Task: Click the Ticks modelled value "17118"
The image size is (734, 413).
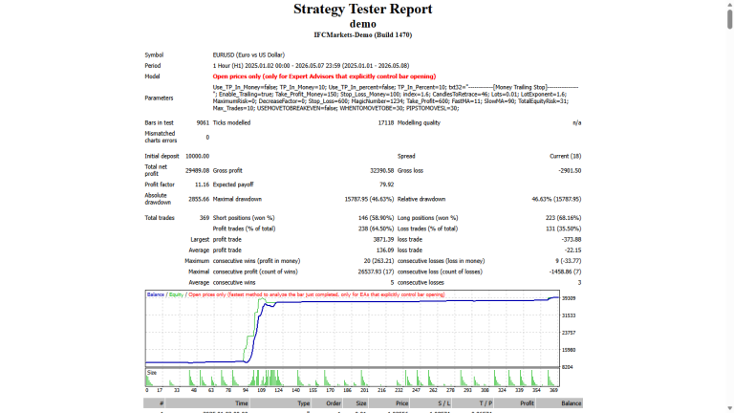Action: 386,123
